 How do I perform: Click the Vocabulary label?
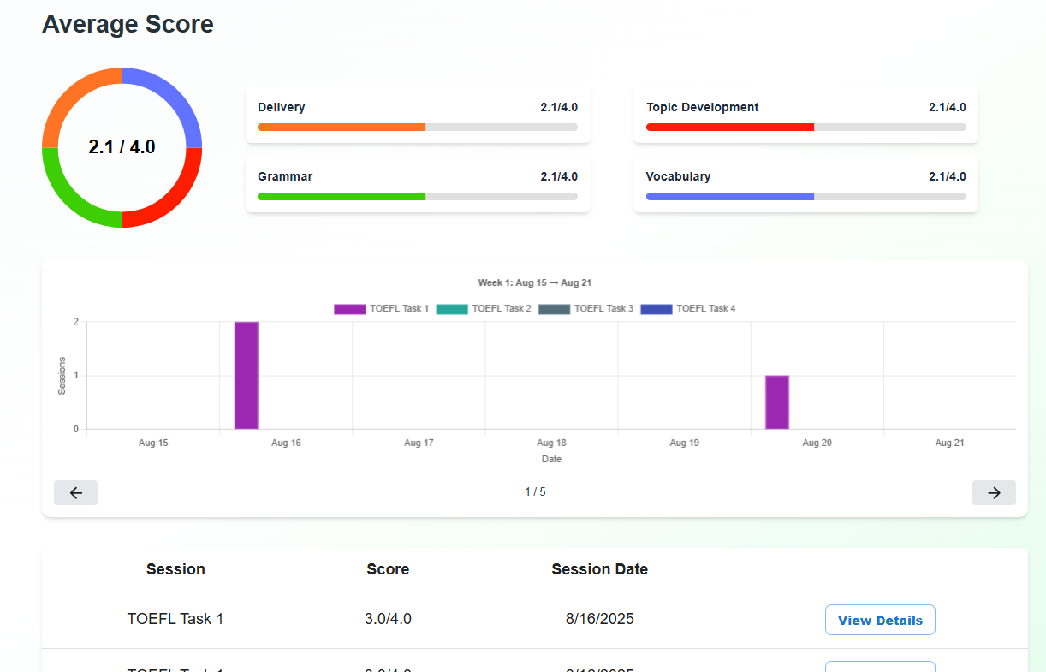(679, 176)
